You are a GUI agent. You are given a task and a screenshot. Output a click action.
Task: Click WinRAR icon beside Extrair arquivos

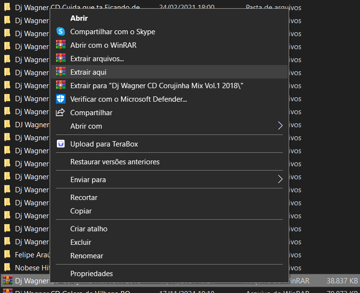click(x=61, y=59)
